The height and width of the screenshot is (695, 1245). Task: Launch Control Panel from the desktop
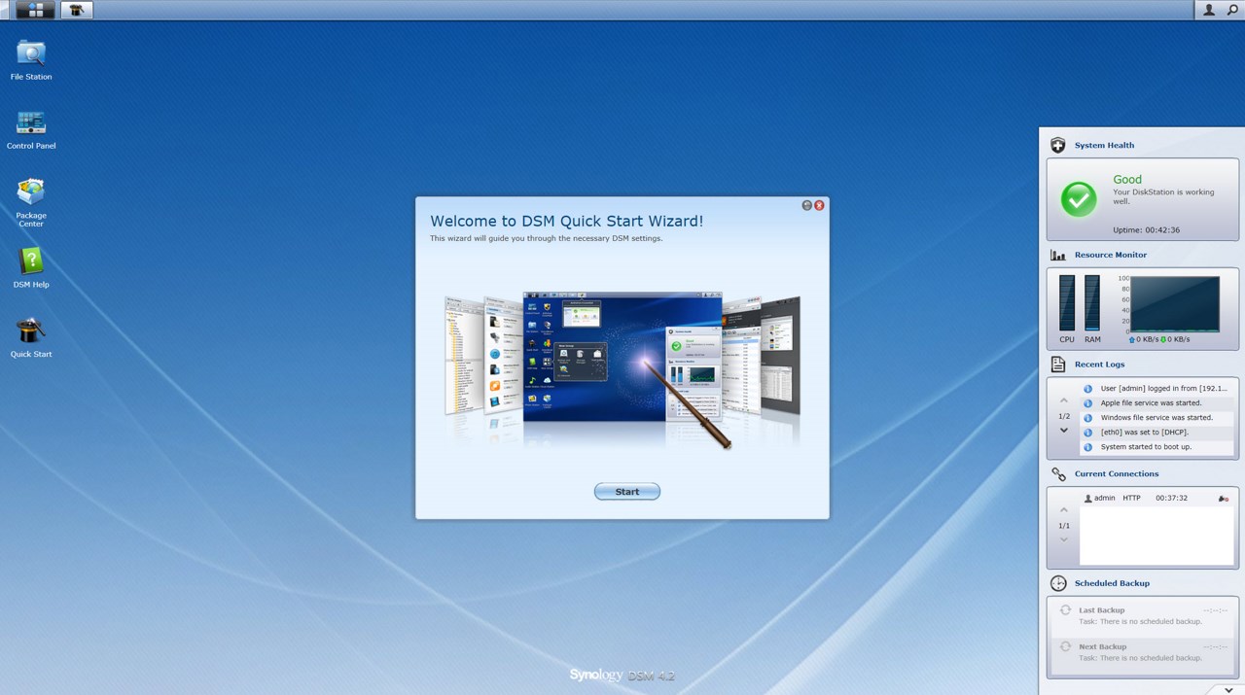tap(31, 130)
